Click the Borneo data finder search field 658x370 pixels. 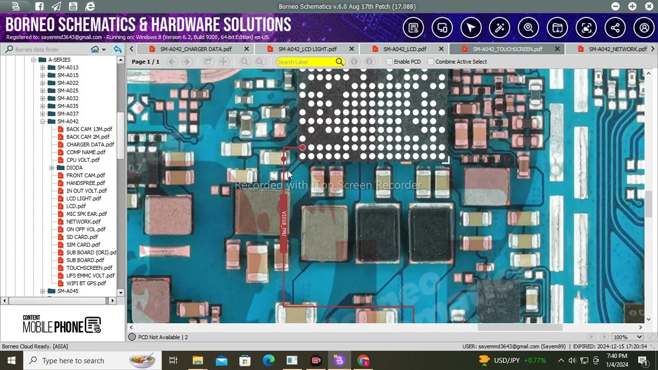51,49
